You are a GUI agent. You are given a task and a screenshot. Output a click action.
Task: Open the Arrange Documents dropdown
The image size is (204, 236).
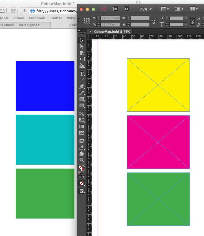pyautogui.click(x=193, y=9)
